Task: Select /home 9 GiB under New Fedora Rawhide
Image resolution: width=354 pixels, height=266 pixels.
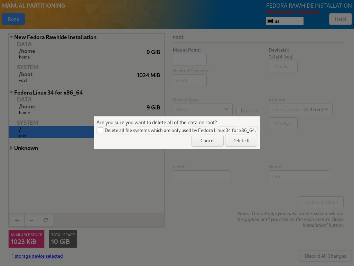Action: click(86, 54)
